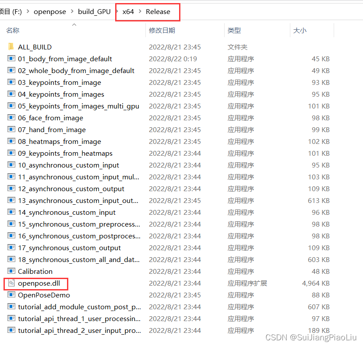
Task: Select the openpose.dll file name
Action: click(x=39, y=283)
